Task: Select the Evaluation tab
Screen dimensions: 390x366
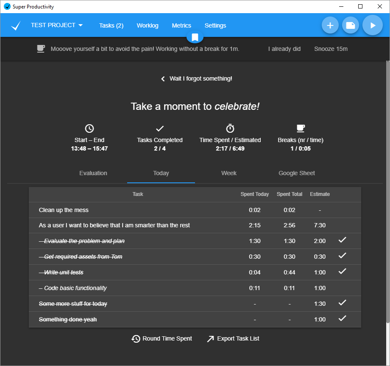Action: click(x=93, y=173)
